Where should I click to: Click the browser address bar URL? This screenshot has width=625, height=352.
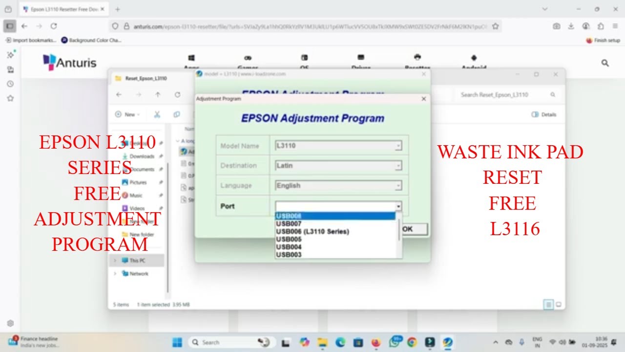click(310, 26)
